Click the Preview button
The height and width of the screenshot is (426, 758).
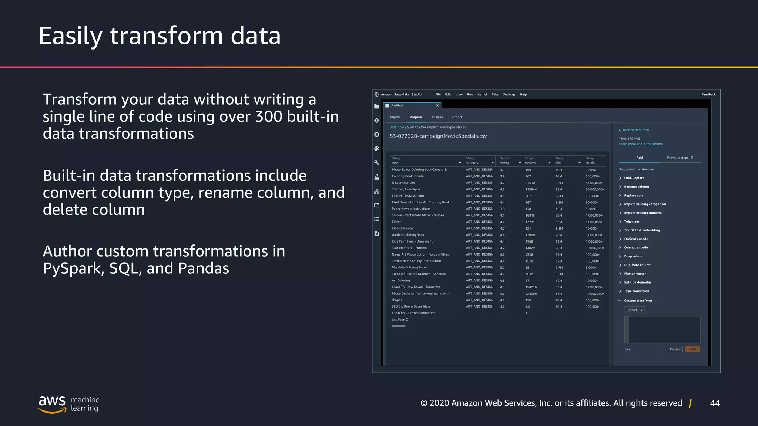tap(675, 349)
